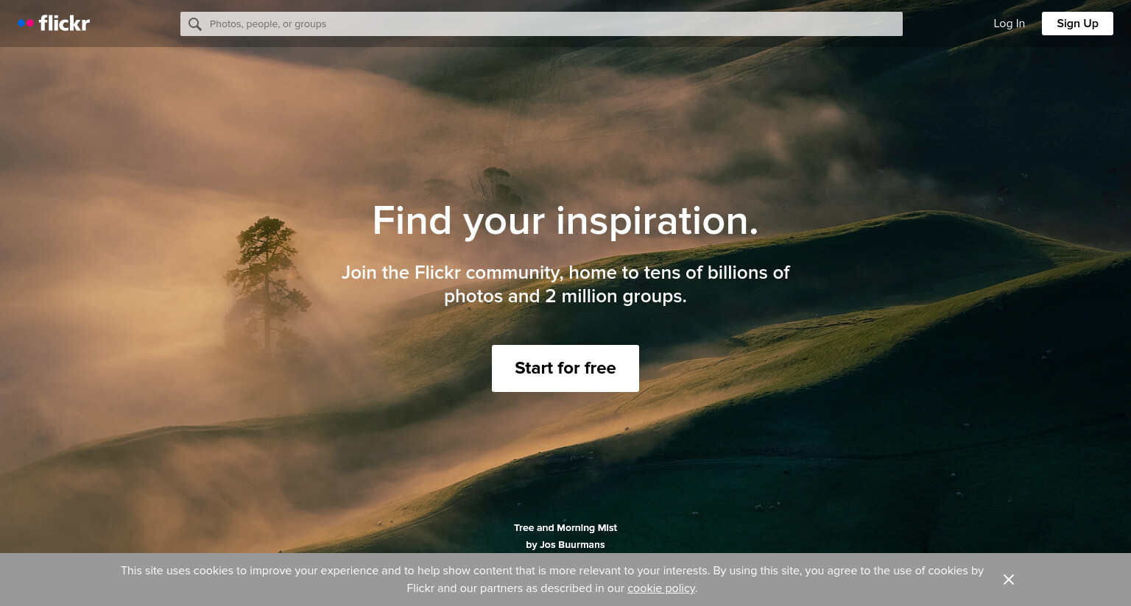This screenshot has width=1131, height=606.
Task: Open the cookie policy link
Action: click(x=661, y=588)
